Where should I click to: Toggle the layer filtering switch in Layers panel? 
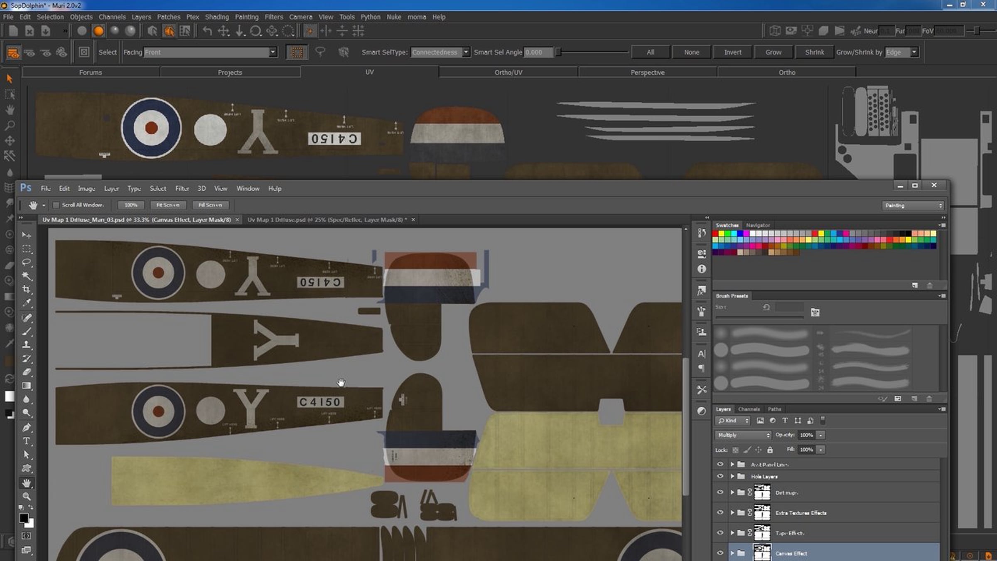[823, 421]
